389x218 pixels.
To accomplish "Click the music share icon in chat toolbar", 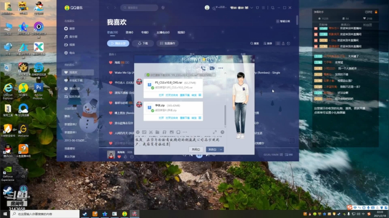I will click(x=164, y=132).
